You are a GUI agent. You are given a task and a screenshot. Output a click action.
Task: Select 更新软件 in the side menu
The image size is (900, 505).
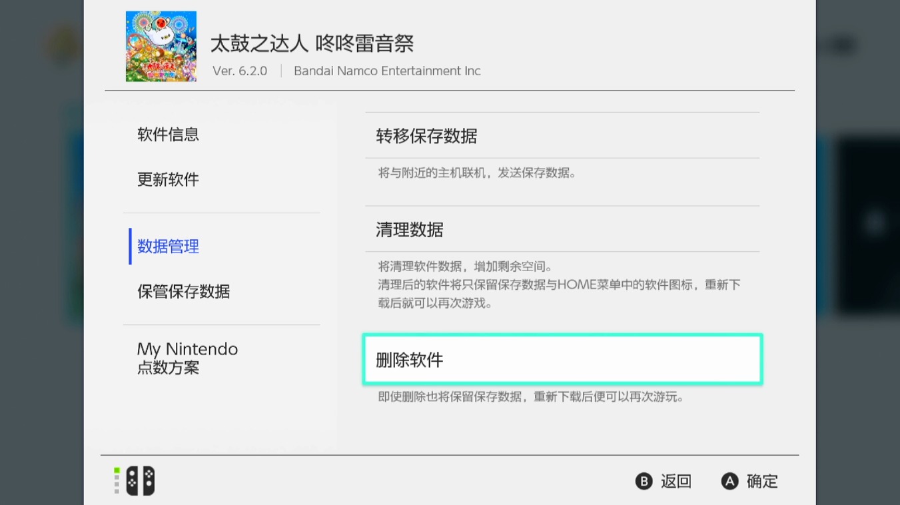coord(168,179)
